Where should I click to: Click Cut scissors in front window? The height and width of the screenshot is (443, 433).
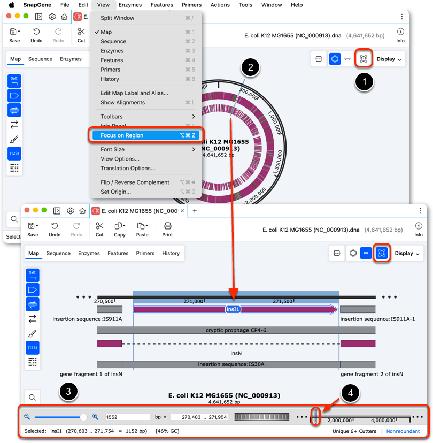point(99,226)
